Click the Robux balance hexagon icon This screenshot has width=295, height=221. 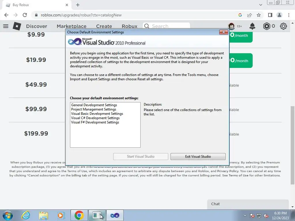tap(266, 26)
